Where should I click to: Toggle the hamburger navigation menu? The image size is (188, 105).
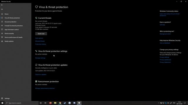2,9
